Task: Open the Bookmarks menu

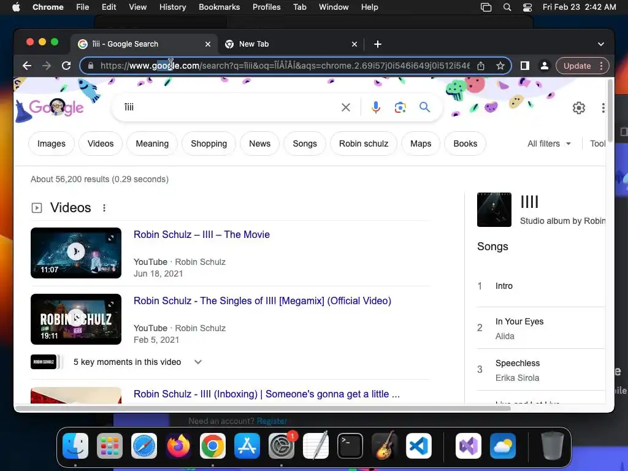Action: [x=219, y=7]
